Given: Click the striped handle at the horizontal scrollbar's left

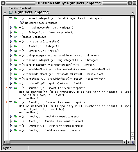Looking at the screenshot, I should (x=8, y=142).
